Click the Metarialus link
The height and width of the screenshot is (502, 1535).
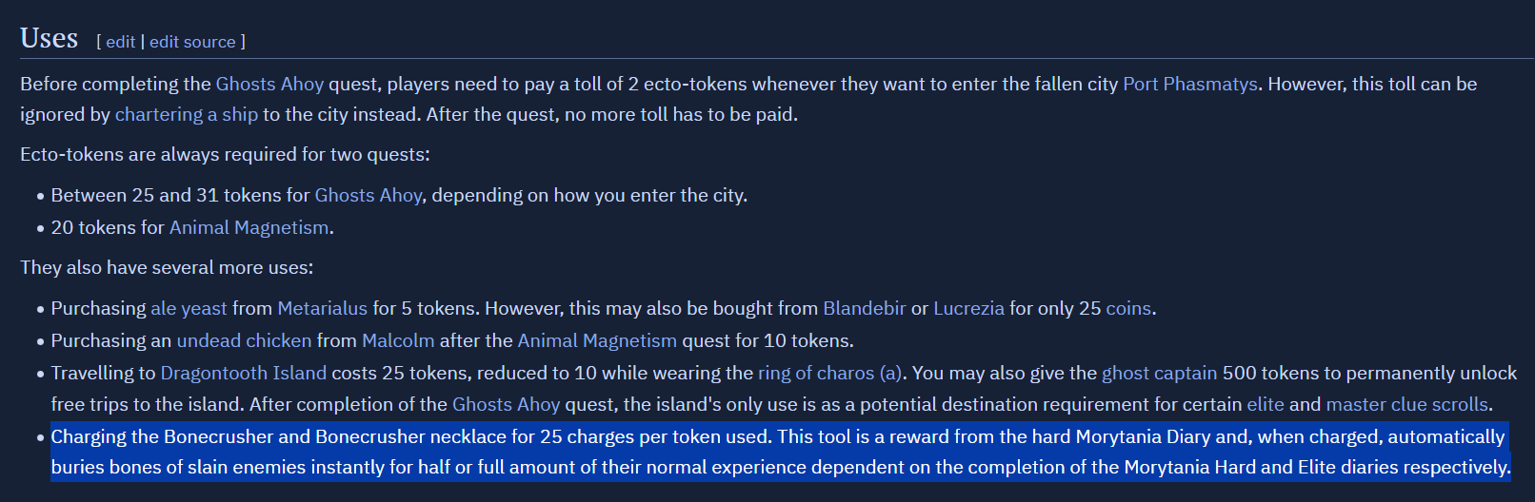click(322, 308)
